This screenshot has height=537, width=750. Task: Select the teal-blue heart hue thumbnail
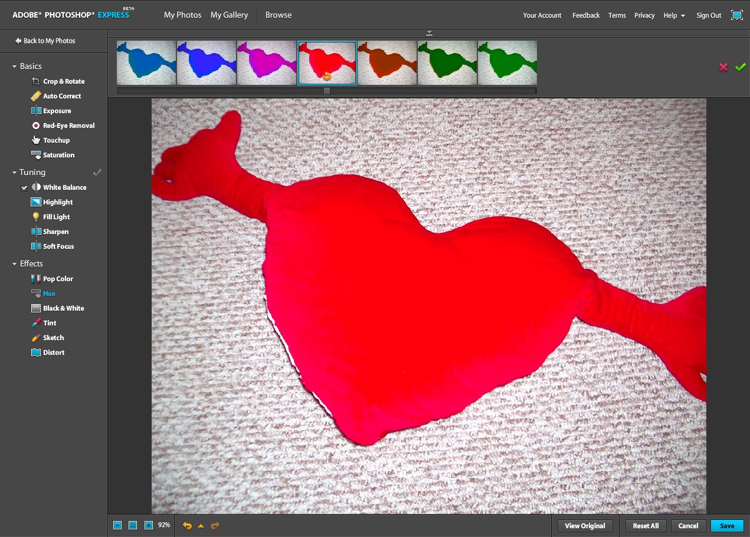tap(146, 62)
